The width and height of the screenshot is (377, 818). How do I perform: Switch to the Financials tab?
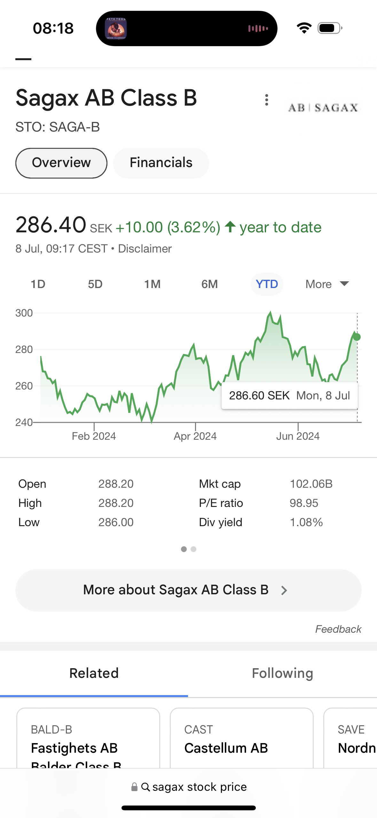161,163
